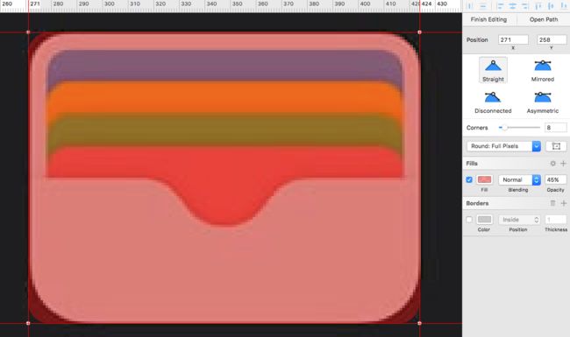Select the Mirrored point type
570x337 pixels.
coord(542,70)
